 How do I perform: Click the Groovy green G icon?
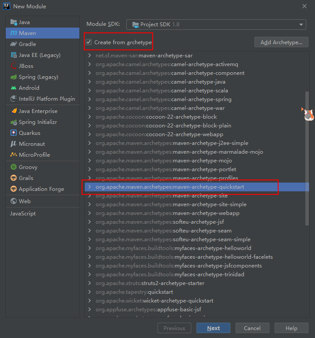[x=14, y=167]
